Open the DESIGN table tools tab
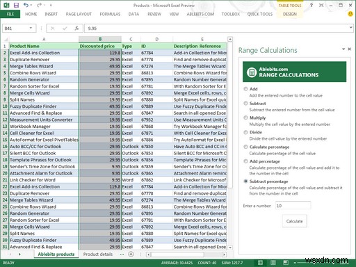This screenshot has height=267, width=356. (290, 14)
